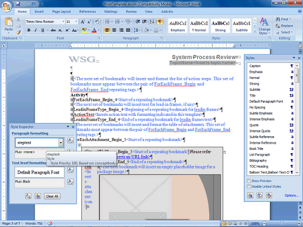Viewport: 303px width, 227px height.
Task: Click Clear Character Style icon beside Default Paragraph Font
Action: (x=71, y=170)
